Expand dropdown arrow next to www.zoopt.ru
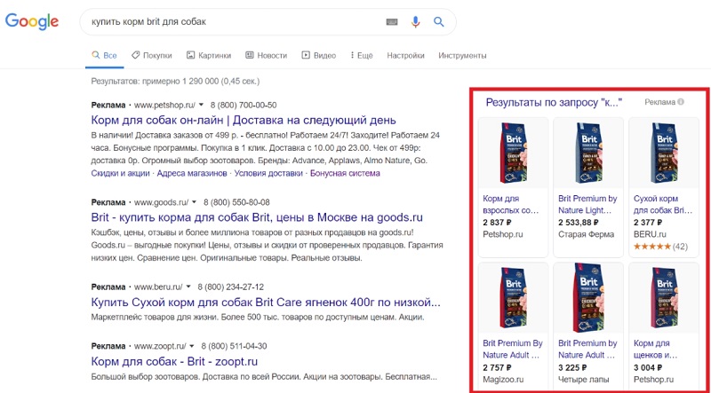This screenshot has height=393, width=711. (191, 346)
